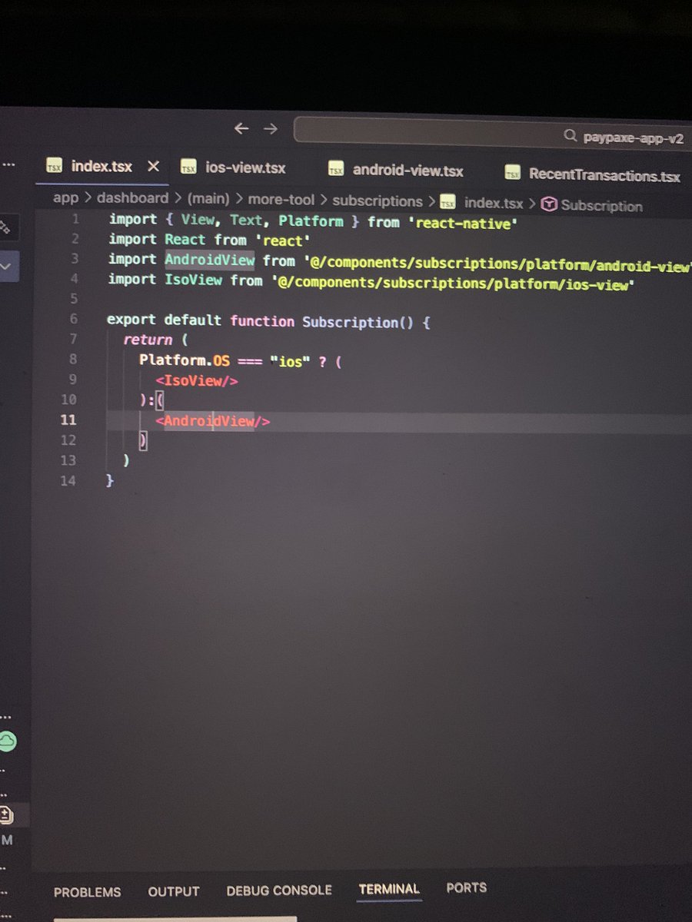Click the Subscription symbol cube icon in breadcrumb

click(549, 205)
